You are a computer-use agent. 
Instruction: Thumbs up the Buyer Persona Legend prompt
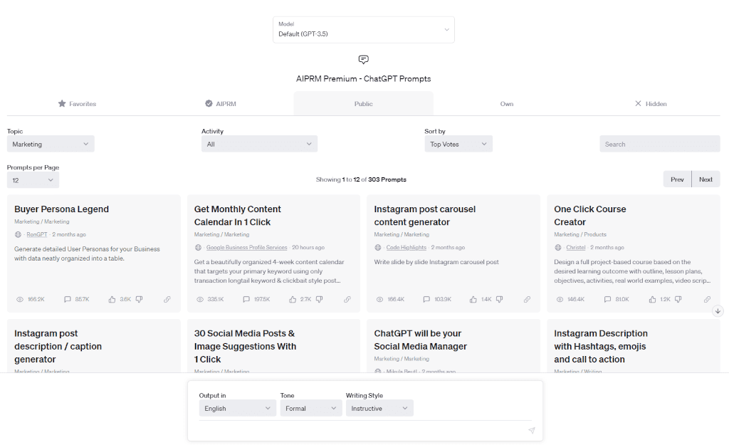click(112, 300)
